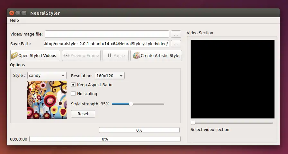Click the Video Section heading
Image resolution: width=288 pixels, height=154 pixels.
tap(200, 33)
